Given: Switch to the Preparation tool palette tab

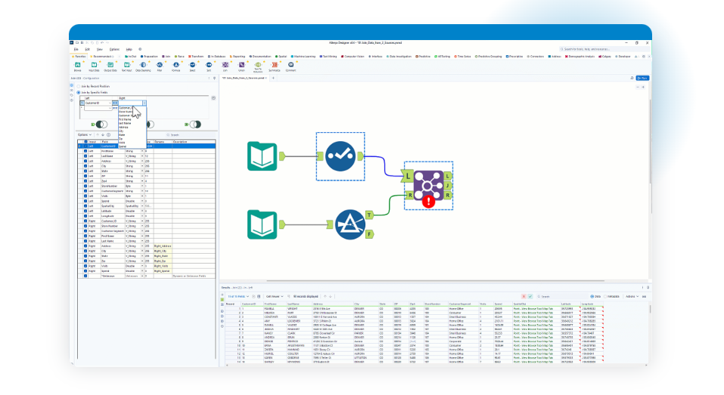Looking at the screenshot, I should click(x=149, y=56).
